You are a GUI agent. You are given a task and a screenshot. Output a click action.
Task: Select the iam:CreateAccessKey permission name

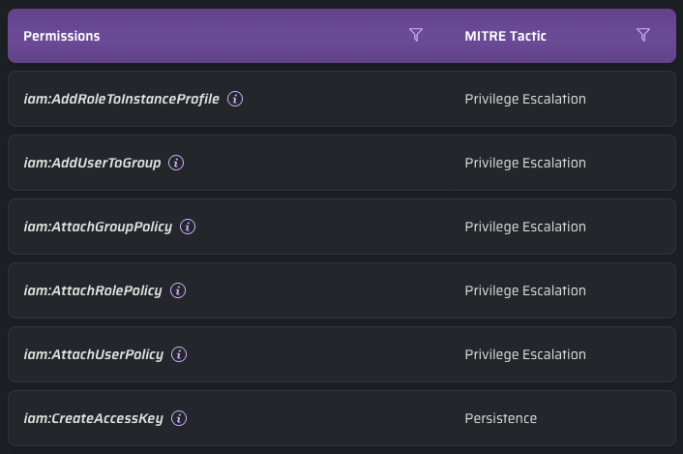(93, 418)
